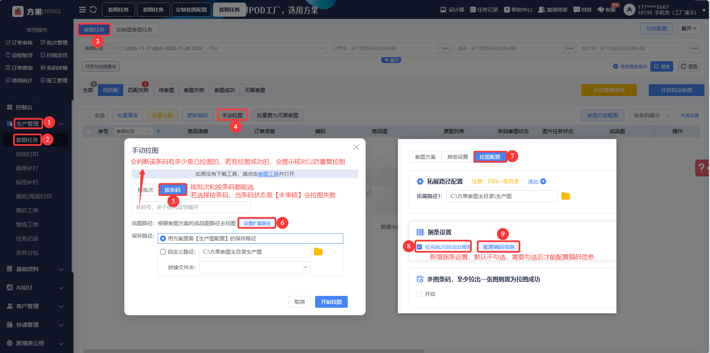Click the 消息 messages icon

pyautogui.click(x=582, y=10)
